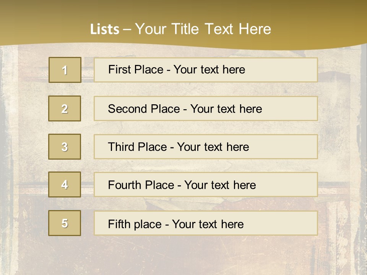Click the number 5 box
This screenshot has height=275, width=367.
(65, 223)
